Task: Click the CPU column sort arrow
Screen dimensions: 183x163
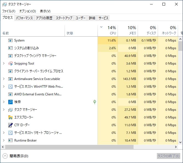Action: [101, 27]
